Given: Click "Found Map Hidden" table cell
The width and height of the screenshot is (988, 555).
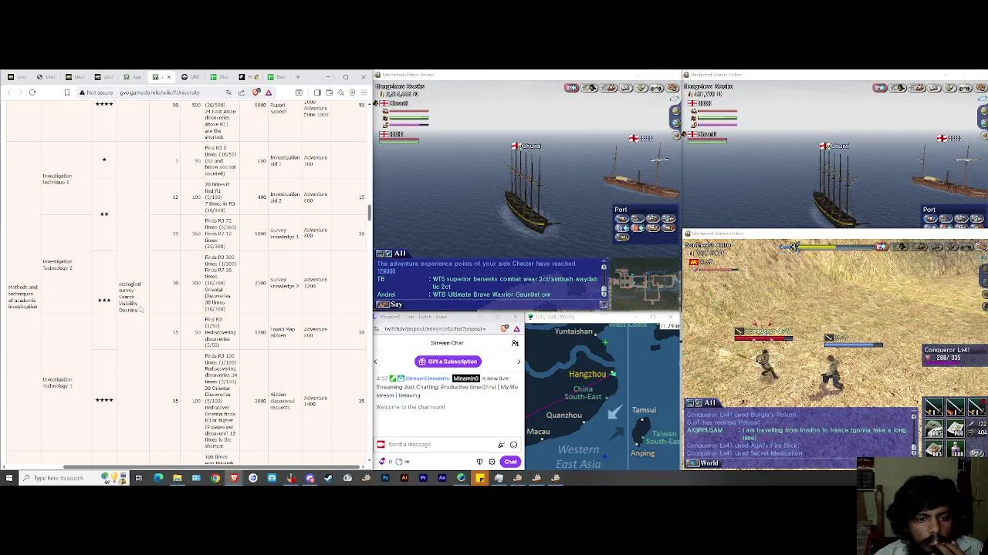Looking at the screenshot, I should tap(283, 332).
